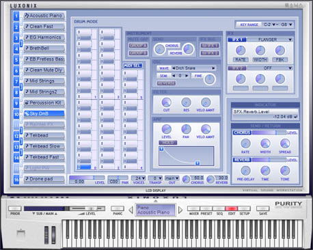
Task: Click the next preset arrow beside LCD
Action: pyautogui.click(x=180, y=210)
